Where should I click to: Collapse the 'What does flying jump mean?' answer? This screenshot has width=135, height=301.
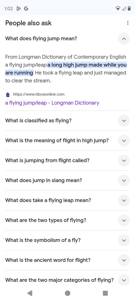[x=124, y=39]
